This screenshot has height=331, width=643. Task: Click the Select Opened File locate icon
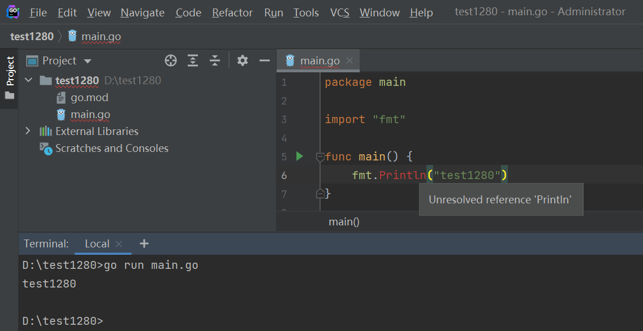pyautogui.click(x=171, y=61)
